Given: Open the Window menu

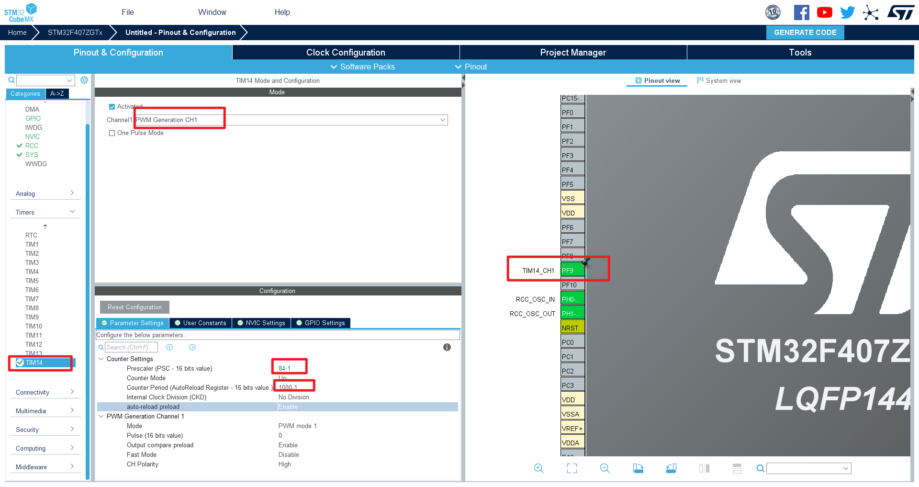Looking at the screenshot, I should 212,12.
